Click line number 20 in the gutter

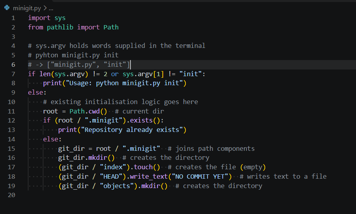click(x=11, y=195)
